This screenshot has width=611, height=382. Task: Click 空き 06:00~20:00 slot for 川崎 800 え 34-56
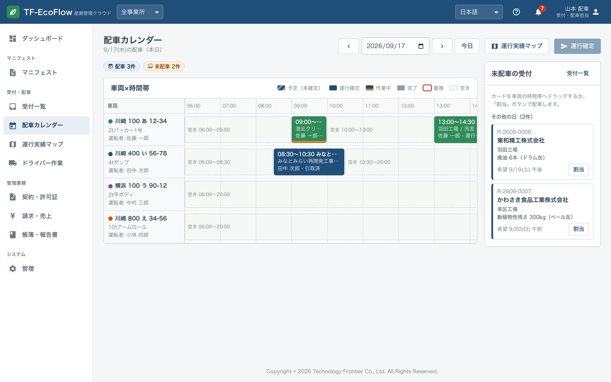331,227
